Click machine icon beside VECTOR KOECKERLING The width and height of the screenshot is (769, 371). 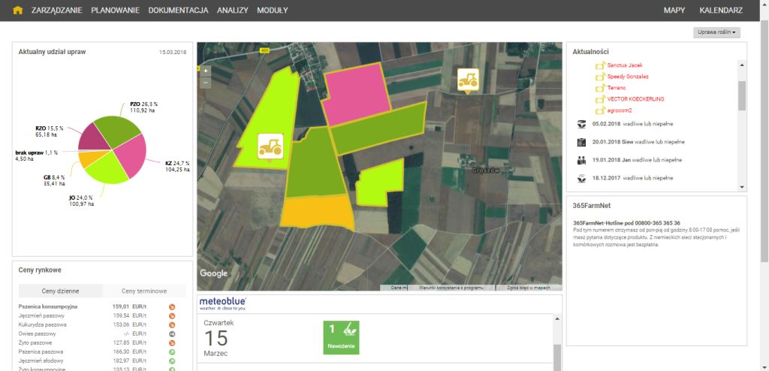coord(600,99)
